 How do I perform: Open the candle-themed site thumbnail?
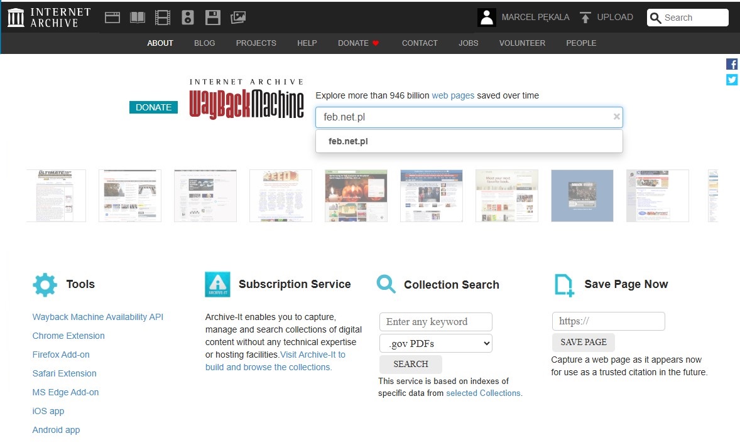click(x=356, y=196)
